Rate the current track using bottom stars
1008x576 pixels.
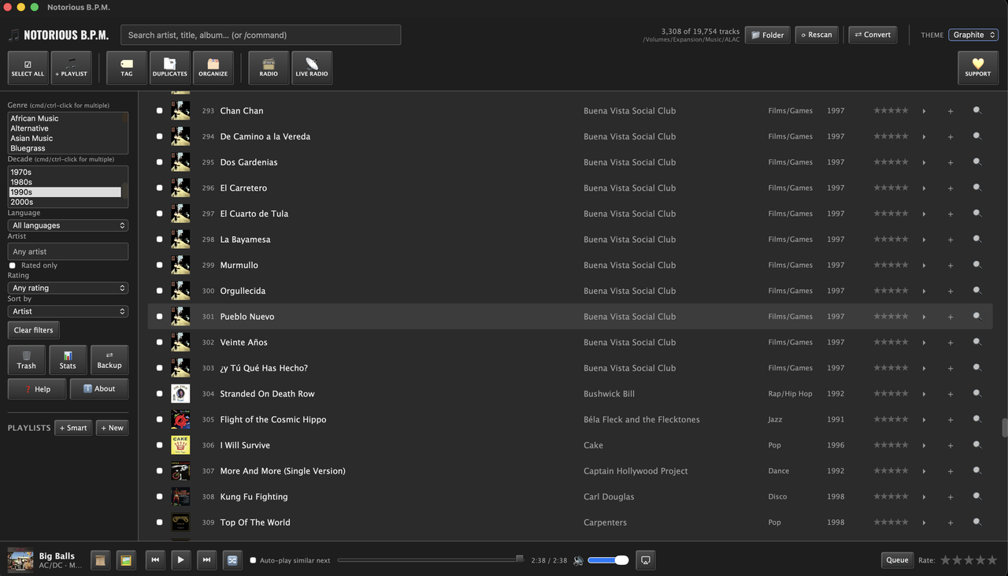coord(969,560)
